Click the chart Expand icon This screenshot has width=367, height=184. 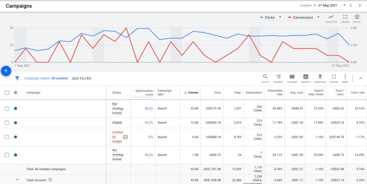345,17
